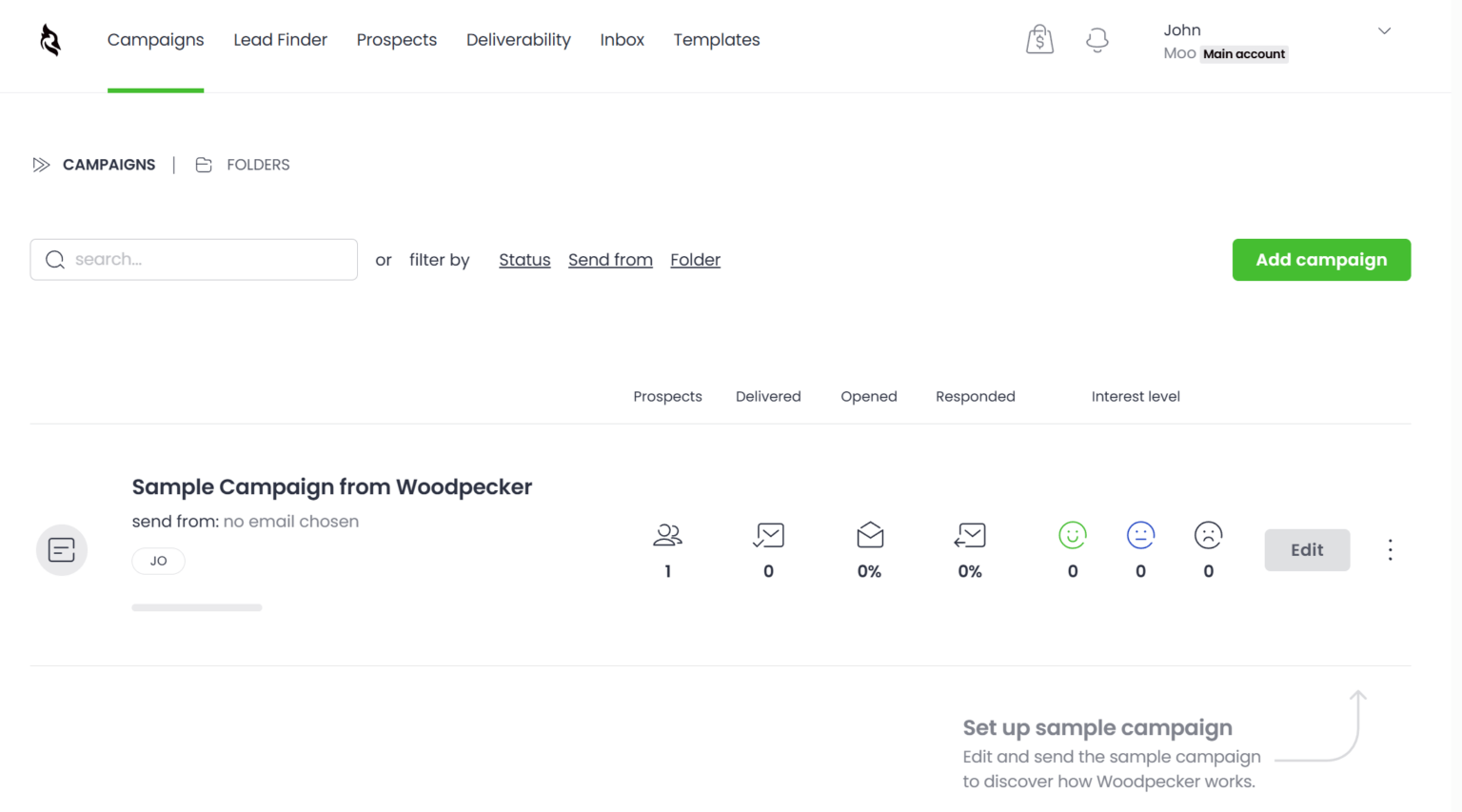Click the Delivered column header
Viewport: 1462px width, 812px height.
[x=768, y=396]
